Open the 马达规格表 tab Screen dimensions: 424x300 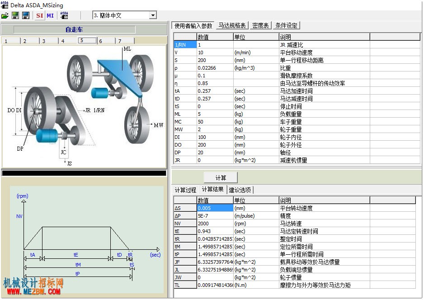(x=232, y=25)
